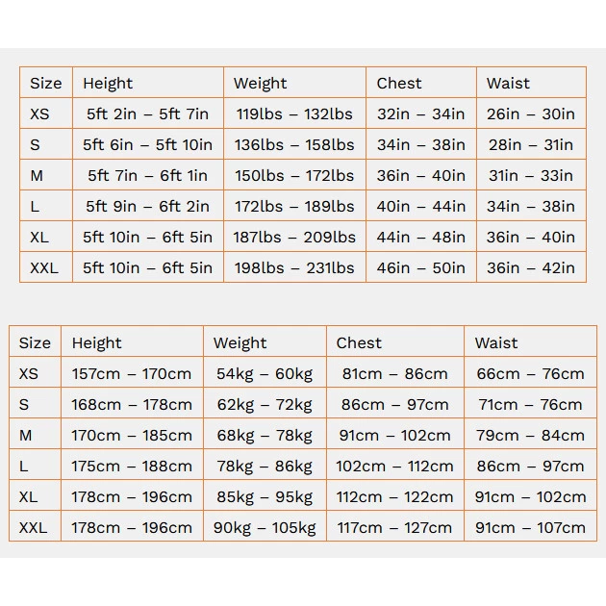Select the Height header in the cm table
Image resolution: width=606 pixels, height=606 pixels.
click(96, 342)
